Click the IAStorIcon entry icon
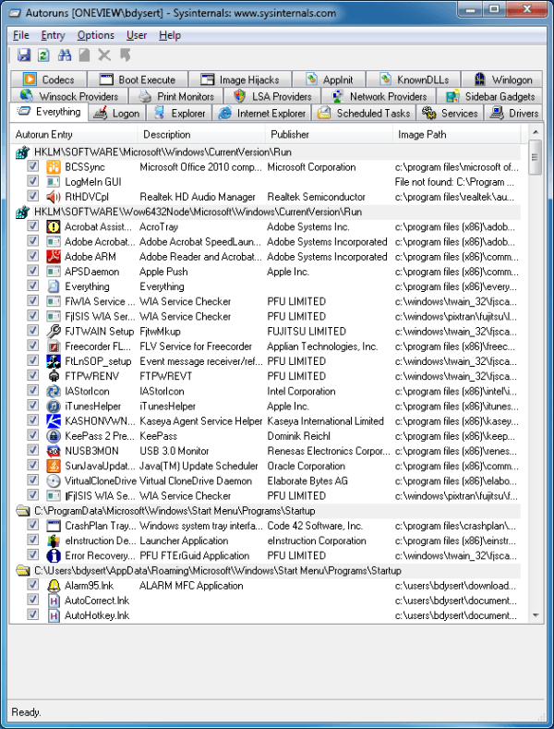The image size is (554, 729). 54,391
